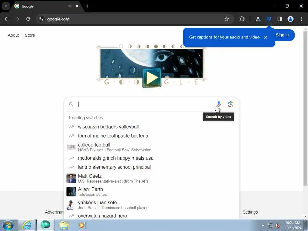Open Chrome Labs flask icon
Image resolution: width=308 pixels, height=231 pixels.
(x=258, y=19)
